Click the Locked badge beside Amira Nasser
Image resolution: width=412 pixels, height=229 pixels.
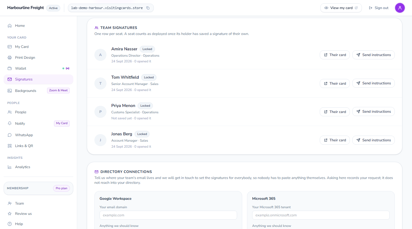point(147,49)
